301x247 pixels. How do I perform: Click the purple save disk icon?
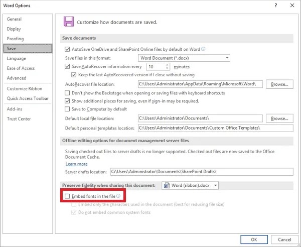click(x=69, y=22)
